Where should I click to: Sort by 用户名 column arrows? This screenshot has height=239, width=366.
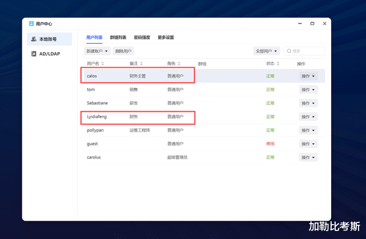(x=102, y=63)
